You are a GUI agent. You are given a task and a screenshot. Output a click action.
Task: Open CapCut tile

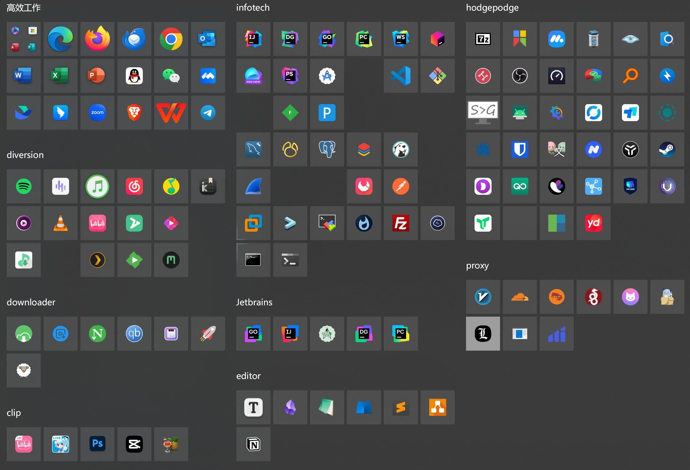[x=134, y=444]
